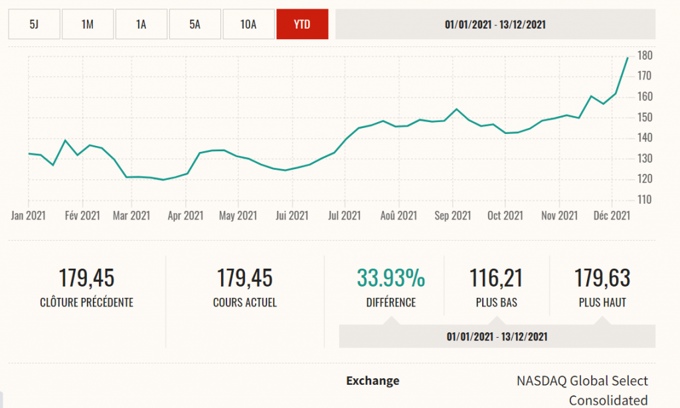Choose the 1A period button
This screenshot has height=408, width=680.
pos(141,25)
